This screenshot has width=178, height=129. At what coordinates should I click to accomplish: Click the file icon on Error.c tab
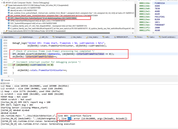tap(135, 37)
